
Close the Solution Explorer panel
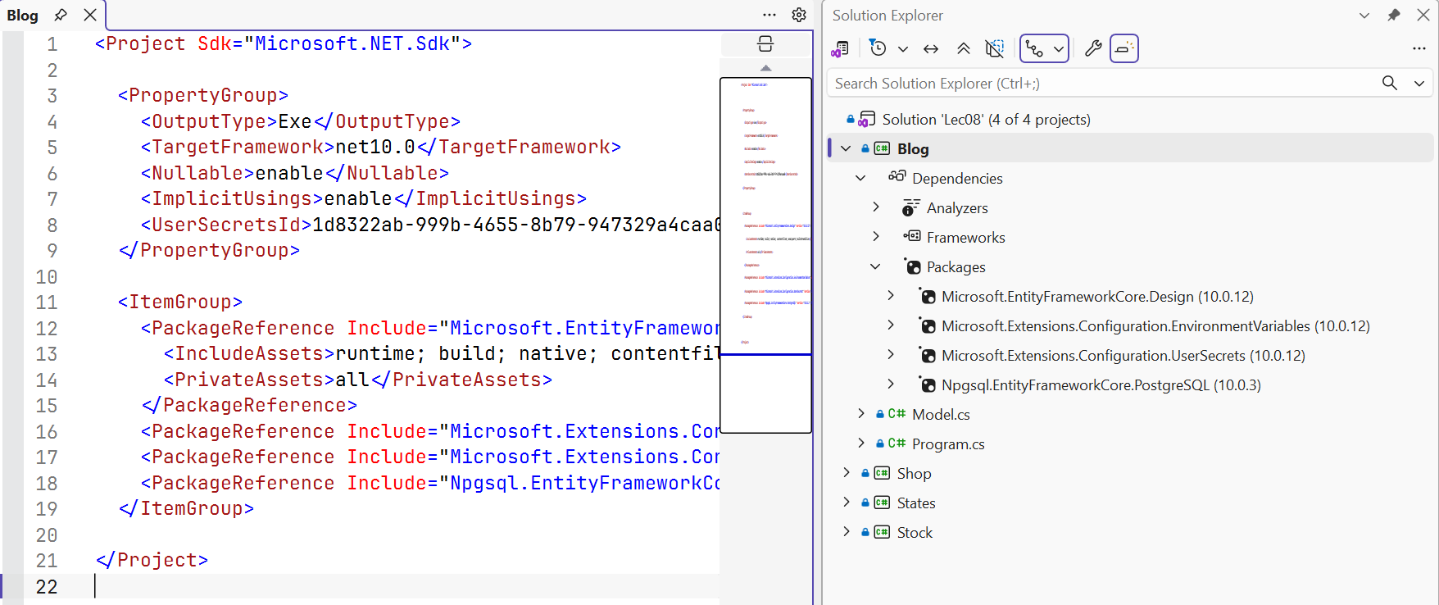[1423, 16]
